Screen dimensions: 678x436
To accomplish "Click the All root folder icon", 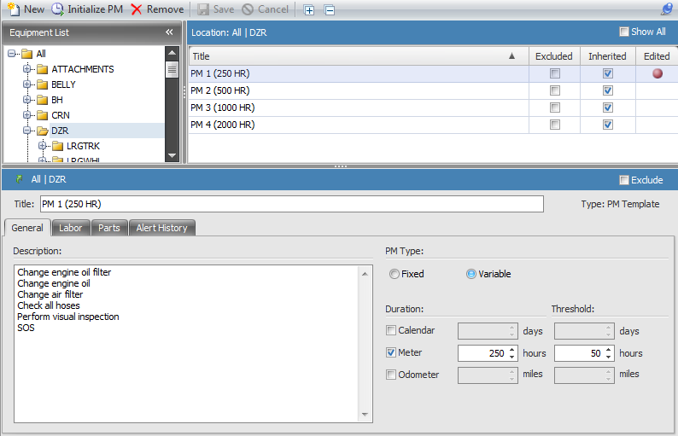I will tap(27, 54).
